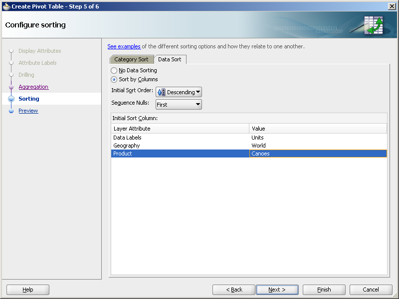Image resolution: width=399 pixels, height=299 pixels.
Task: Select the Data Labels row showing Units value
Action: point(175,138)
